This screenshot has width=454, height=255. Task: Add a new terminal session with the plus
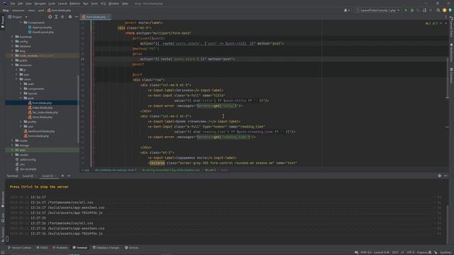tap(62, 176)
